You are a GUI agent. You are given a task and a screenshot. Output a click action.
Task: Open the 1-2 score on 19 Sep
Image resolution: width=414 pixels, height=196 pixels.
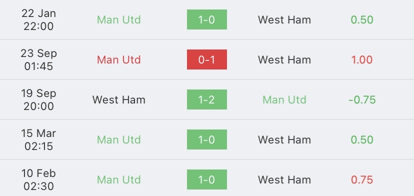point(206,99)
